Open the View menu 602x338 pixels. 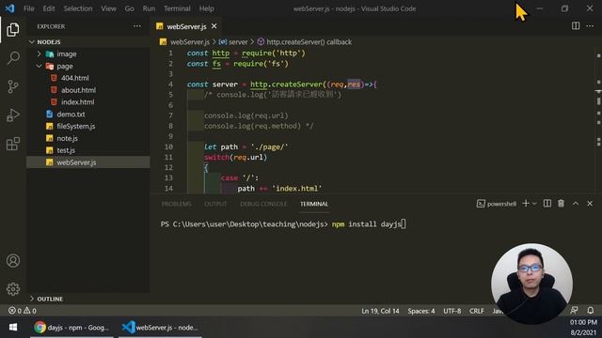click(x=109, y=8)
